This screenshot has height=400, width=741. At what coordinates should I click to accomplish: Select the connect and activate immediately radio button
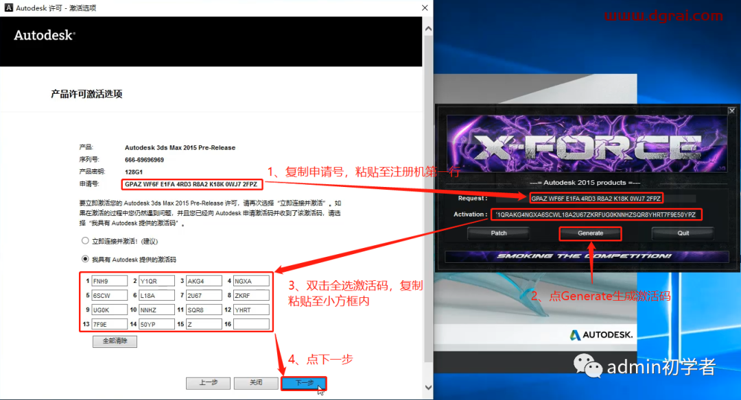tap(85, 240)
